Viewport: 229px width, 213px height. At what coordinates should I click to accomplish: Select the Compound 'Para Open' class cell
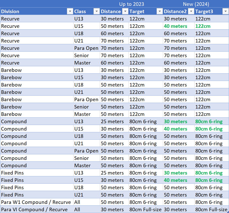(86, 151)
